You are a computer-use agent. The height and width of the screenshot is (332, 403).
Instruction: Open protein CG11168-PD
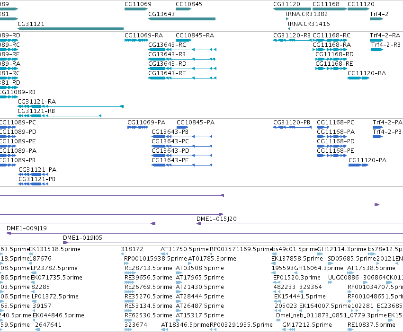[x=331, y=146]
